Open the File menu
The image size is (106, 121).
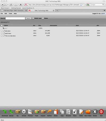pos(2,14)
